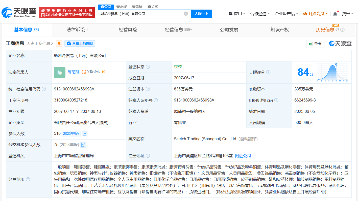Click the help icon next to 登记状态

point(148,67)
